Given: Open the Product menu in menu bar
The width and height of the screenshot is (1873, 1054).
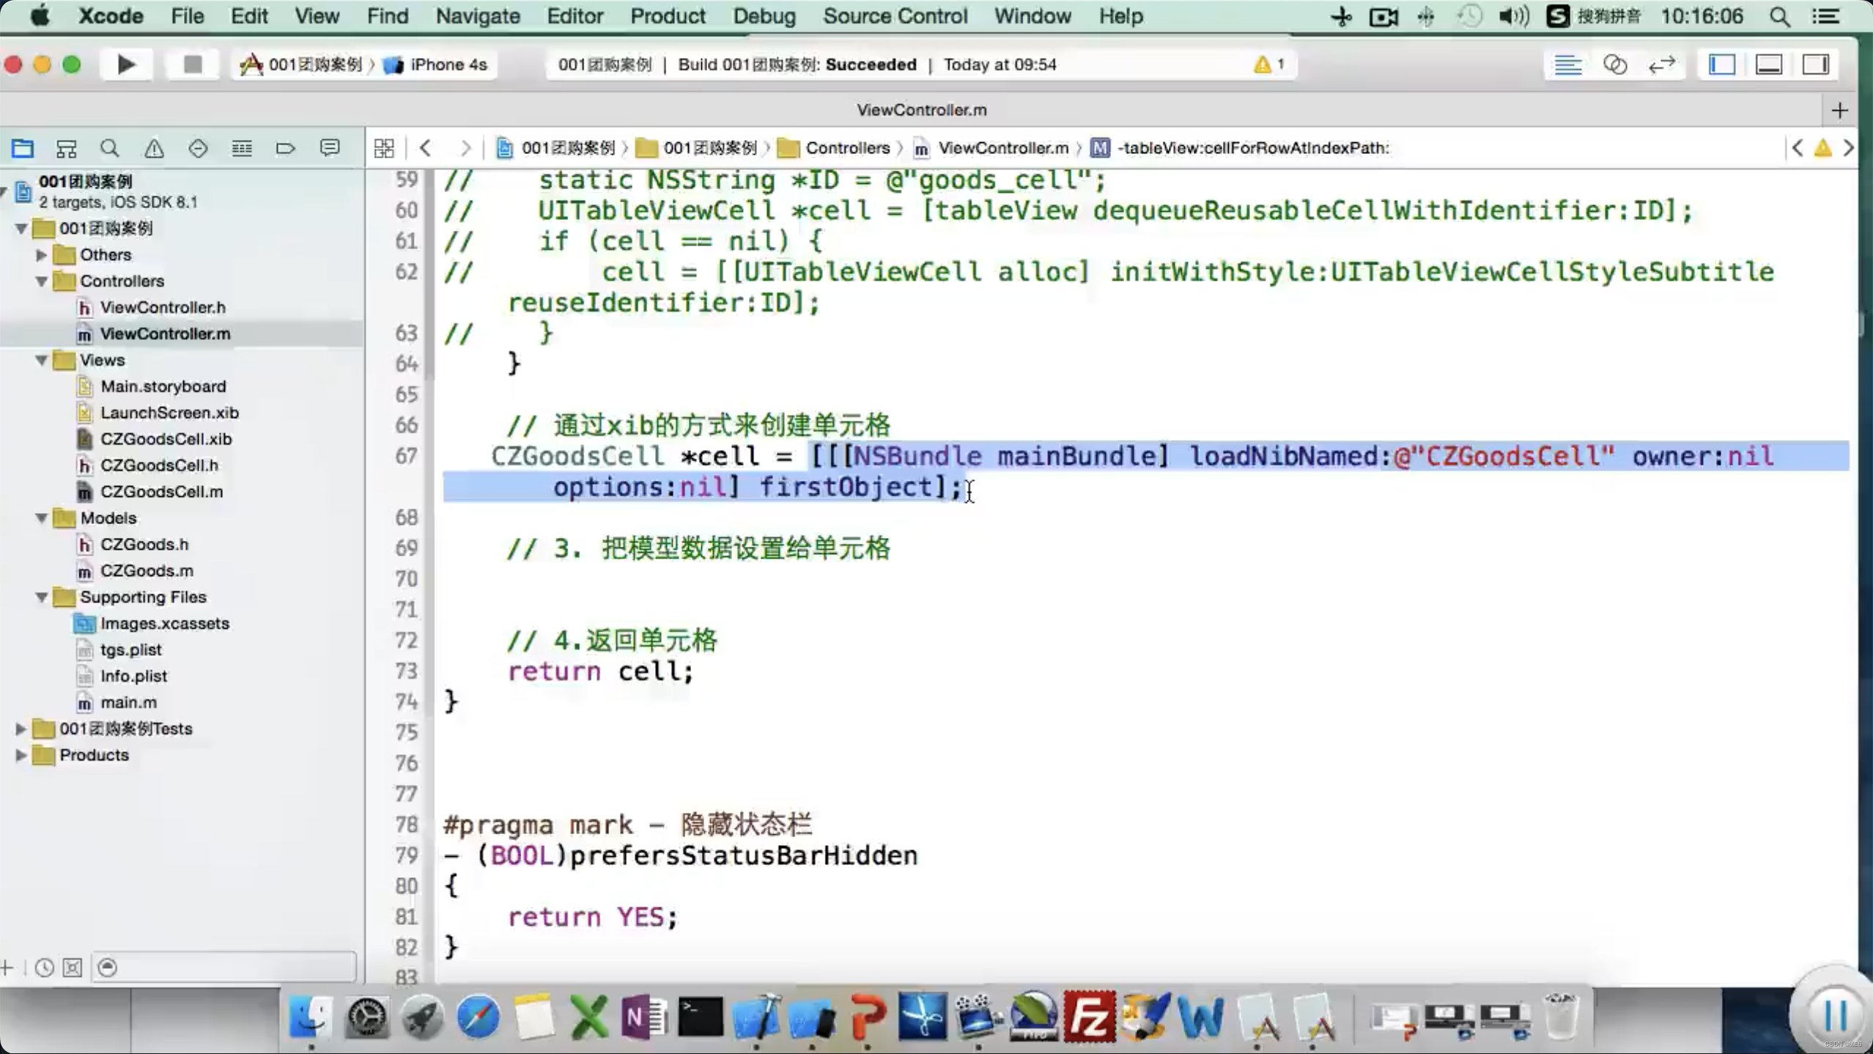Looking at the screenshot, I should coord(666,15).
